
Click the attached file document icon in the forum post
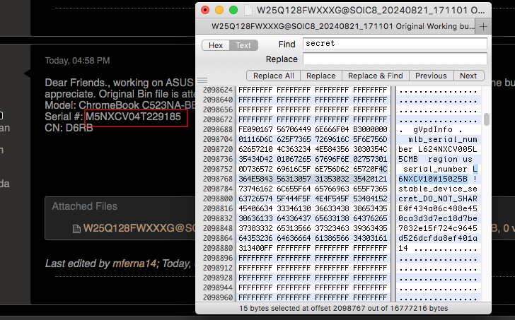tap(76, 229)
